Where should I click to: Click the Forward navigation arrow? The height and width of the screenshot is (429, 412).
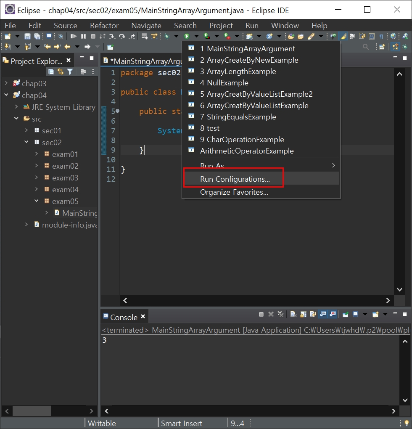pyautogui.click(x=87, y=47)
